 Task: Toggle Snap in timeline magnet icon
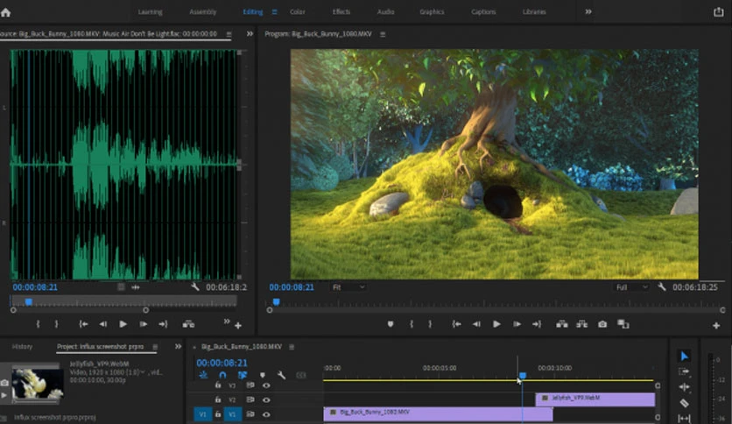point(222,375)
